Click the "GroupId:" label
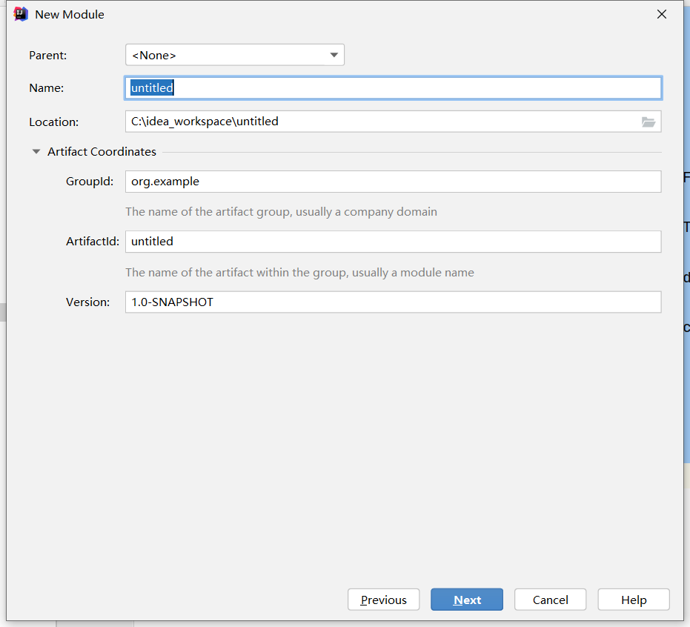Screen dimensions: 690x627 tap(90, 182)
